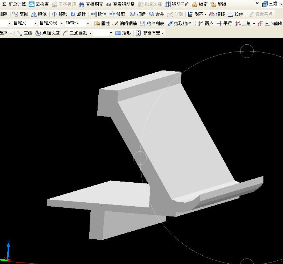Select the 打断 break tool
This screenshot has width=283, height=264.
[138, 14]
